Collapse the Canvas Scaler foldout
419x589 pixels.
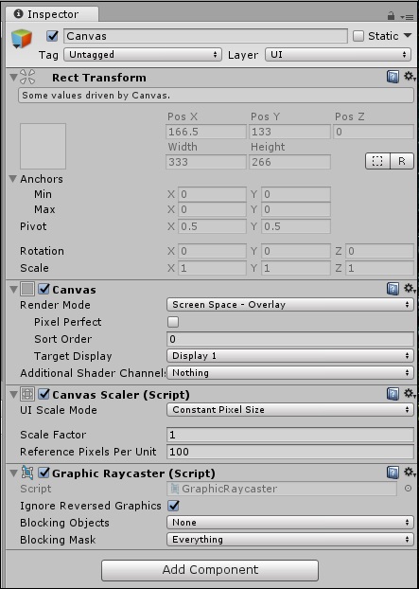tap(13, 394)
